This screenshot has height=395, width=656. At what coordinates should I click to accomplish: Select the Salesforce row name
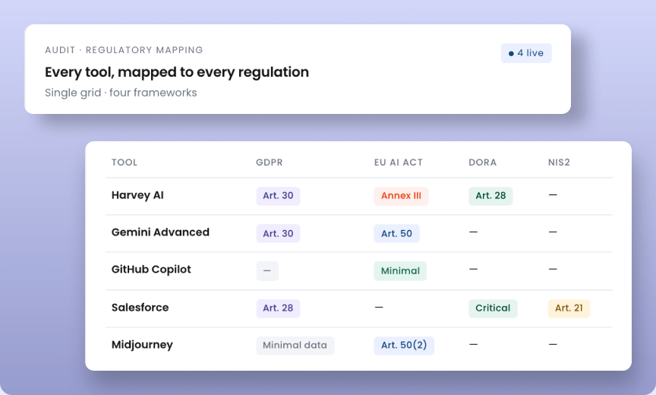point(140,308)
